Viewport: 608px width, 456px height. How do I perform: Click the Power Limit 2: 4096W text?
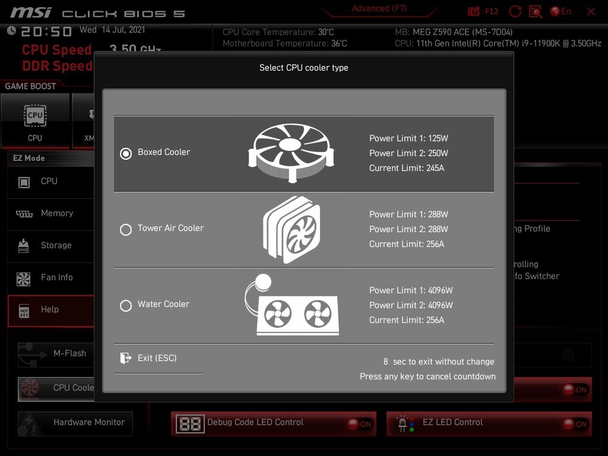pyautogui.click(x=411, y=305)
